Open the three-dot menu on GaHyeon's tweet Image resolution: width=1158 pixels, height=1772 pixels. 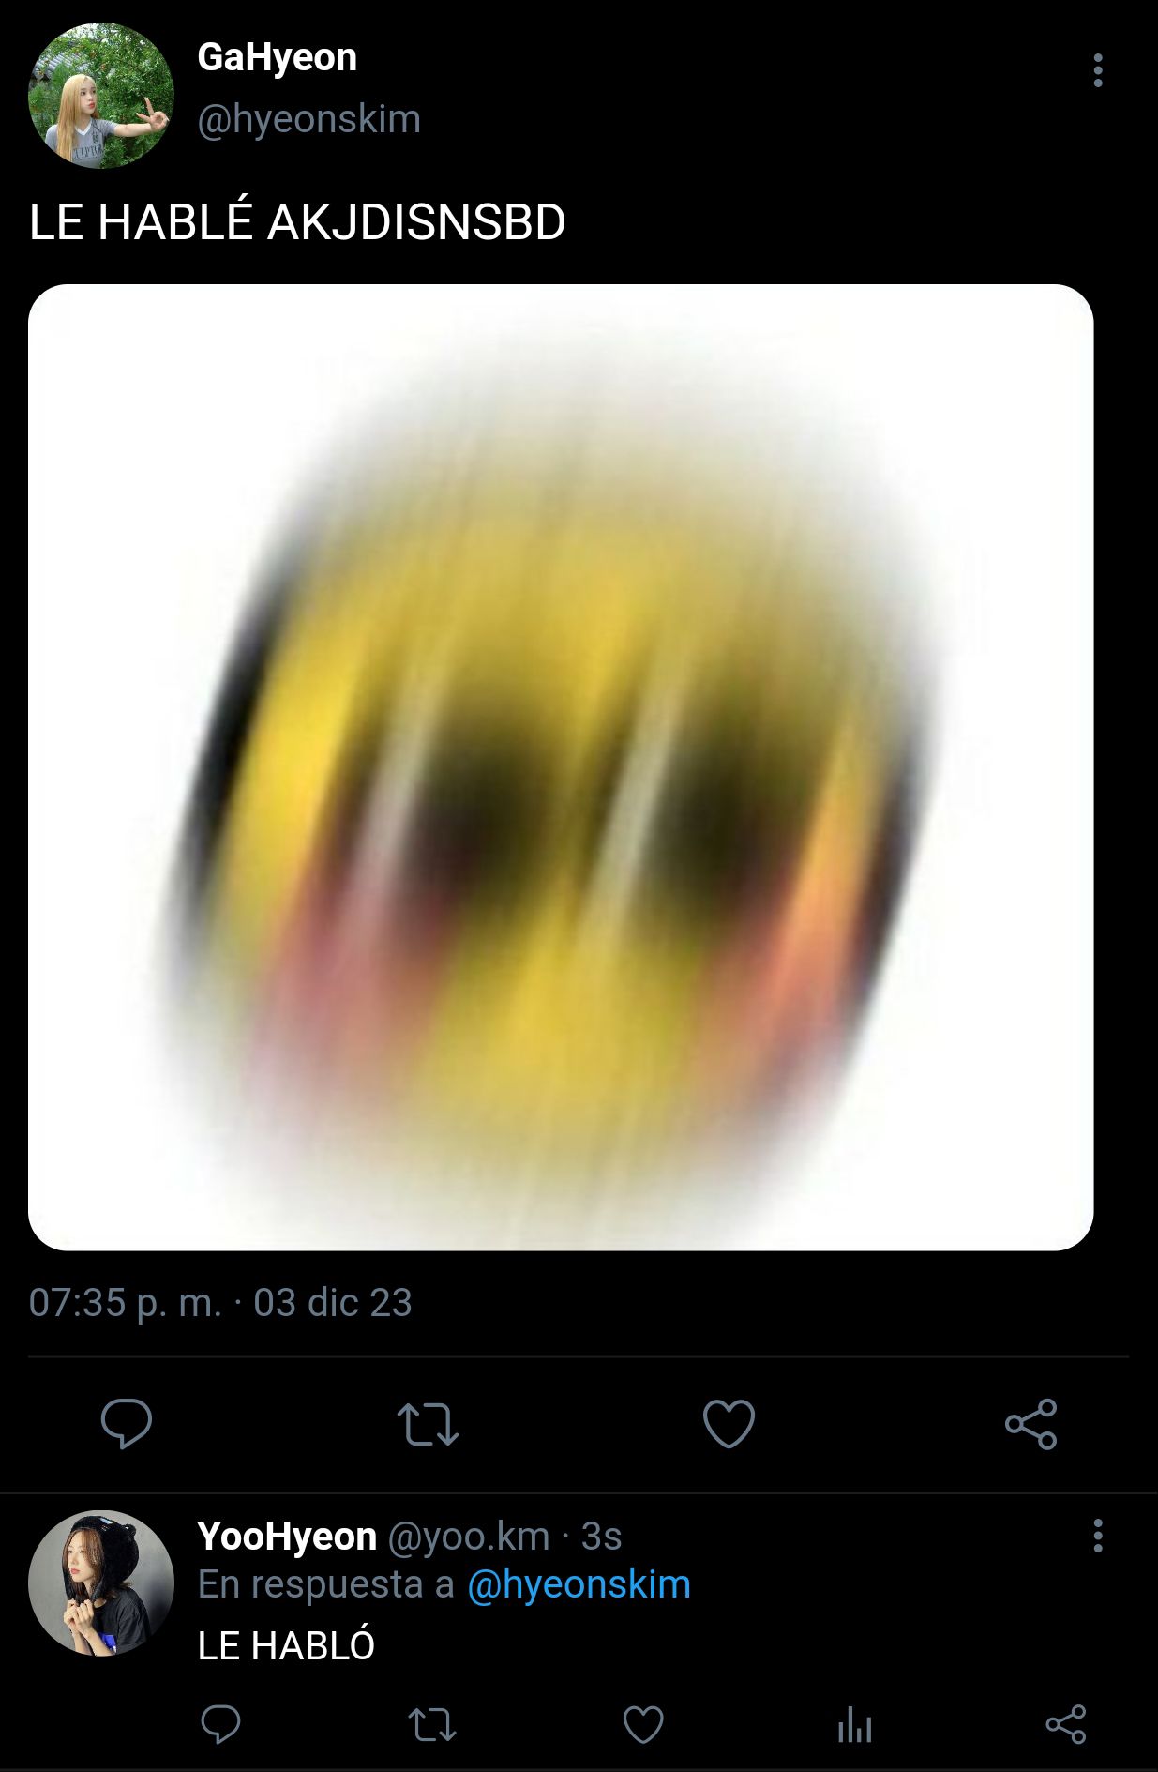point(1098,70)
